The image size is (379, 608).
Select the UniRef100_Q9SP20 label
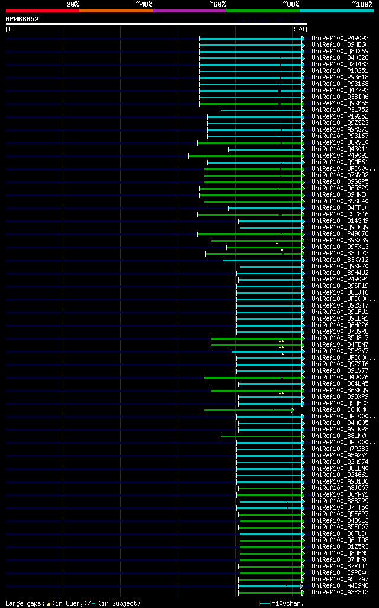point(341,267)
